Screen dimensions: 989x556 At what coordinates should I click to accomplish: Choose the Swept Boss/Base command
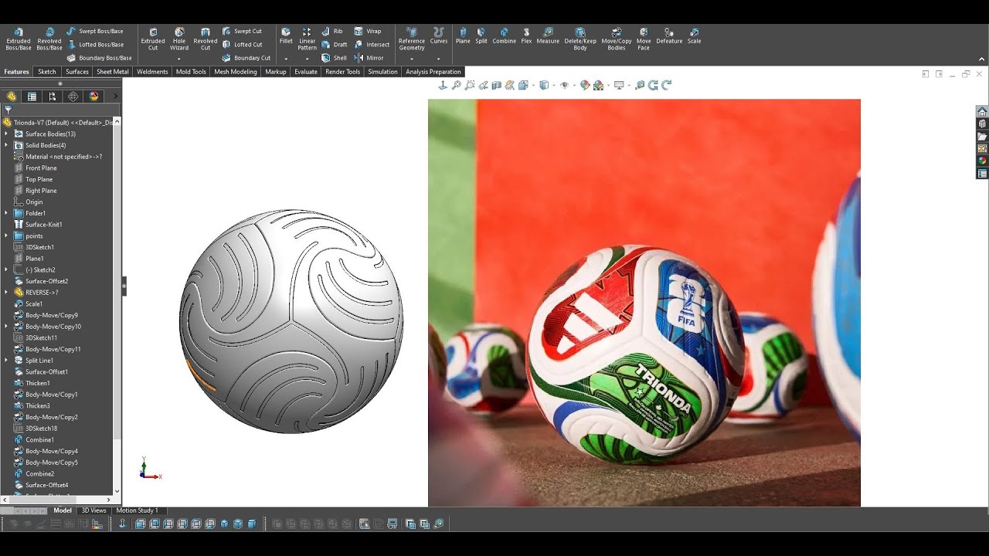pos(94,31)
